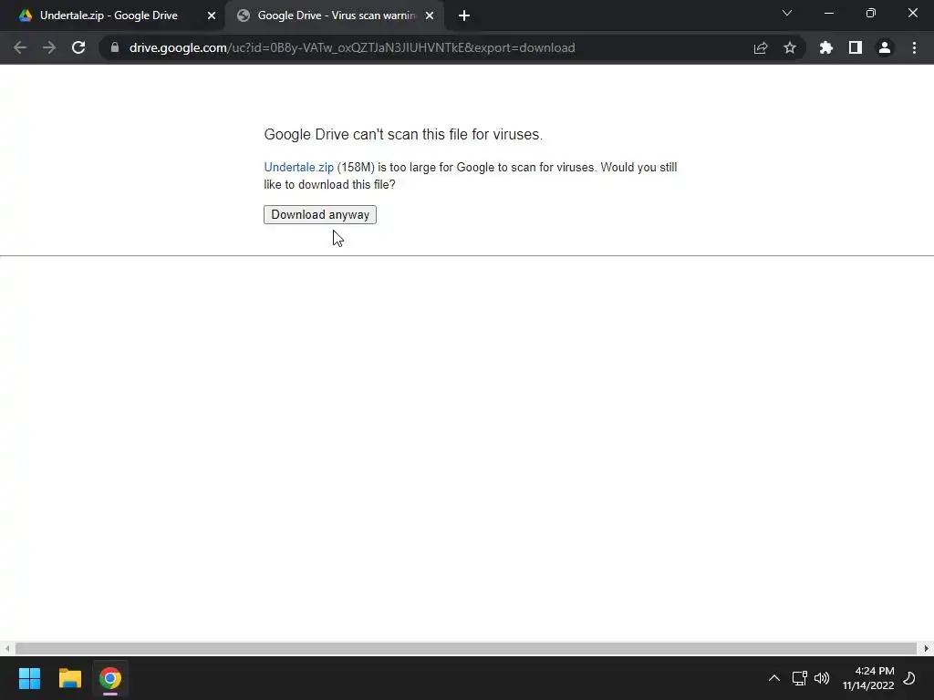
Task: Open the Undertale.zip file link
Action: tap(298, 168)
